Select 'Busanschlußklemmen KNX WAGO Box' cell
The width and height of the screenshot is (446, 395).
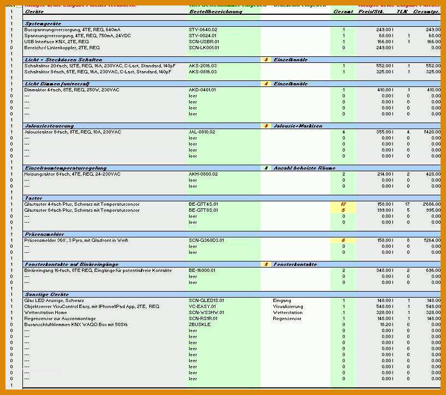[x=75, y=324]
